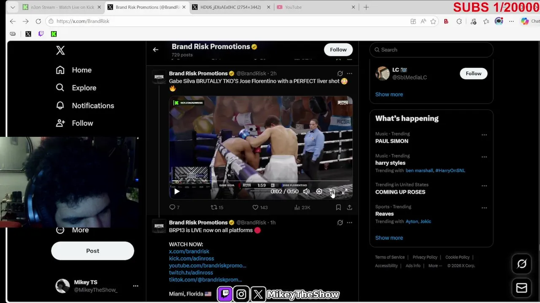View analytics showing 23K views
540x303 pixels.
302,207
